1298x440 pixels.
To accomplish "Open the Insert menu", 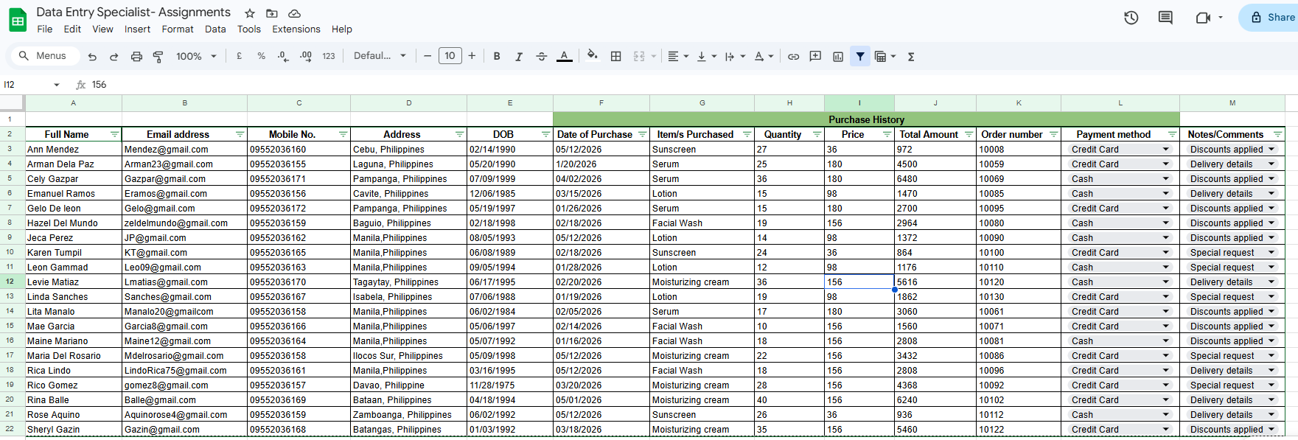I will coord(137,29).
